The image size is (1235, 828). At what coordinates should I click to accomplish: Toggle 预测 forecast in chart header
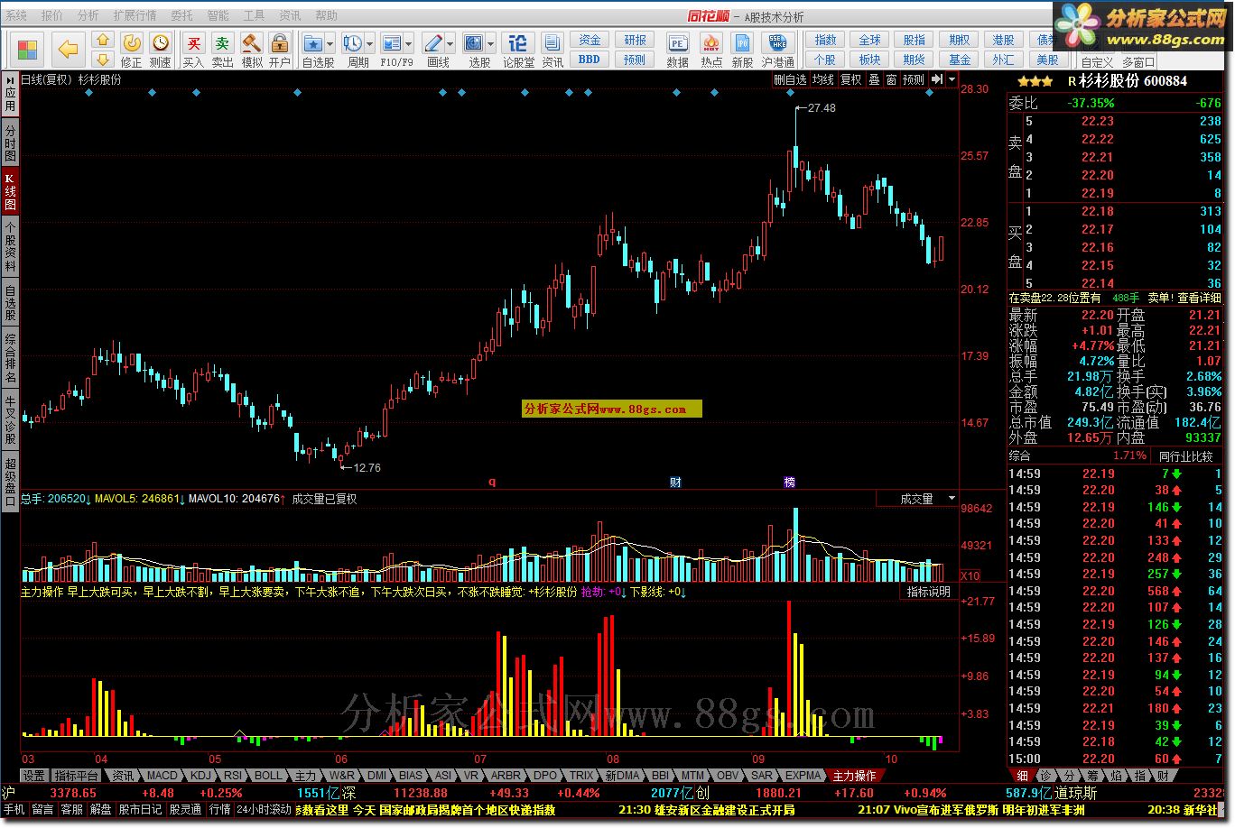coord(914,79)
